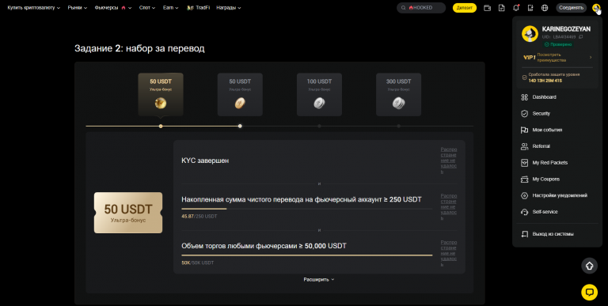This screenshot has height=306, width=608.
Task: Click the 45.87/250 USDT transfer progress bar
Action: [x=306, y=209]
